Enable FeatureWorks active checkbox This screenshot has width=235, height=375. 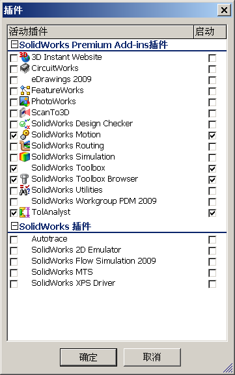point(14,91)
